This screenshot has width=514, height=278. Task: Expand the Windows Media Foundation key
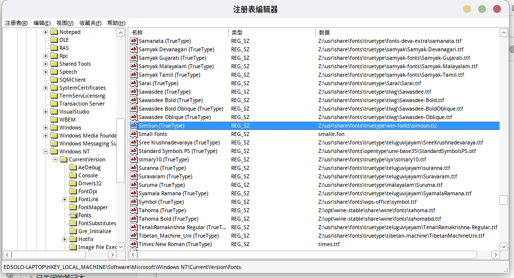(x=45, y=136)
